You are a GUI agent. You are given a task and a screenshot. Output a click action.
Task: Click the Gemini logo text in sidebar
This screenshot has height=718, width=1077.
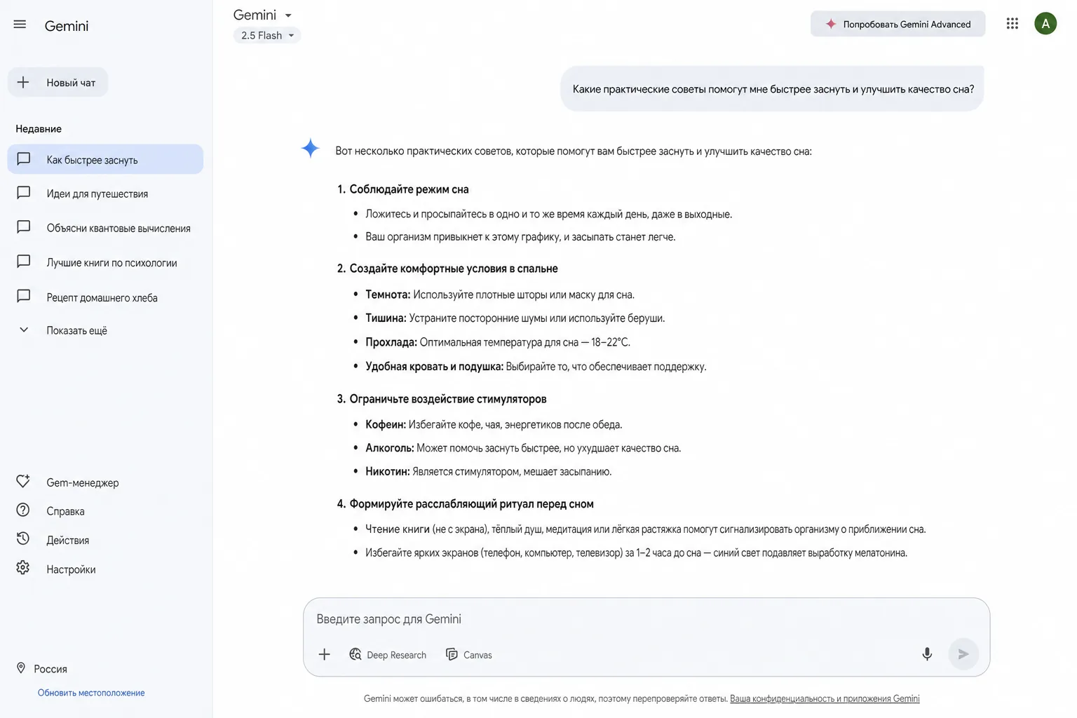click(x=67, y=26)
